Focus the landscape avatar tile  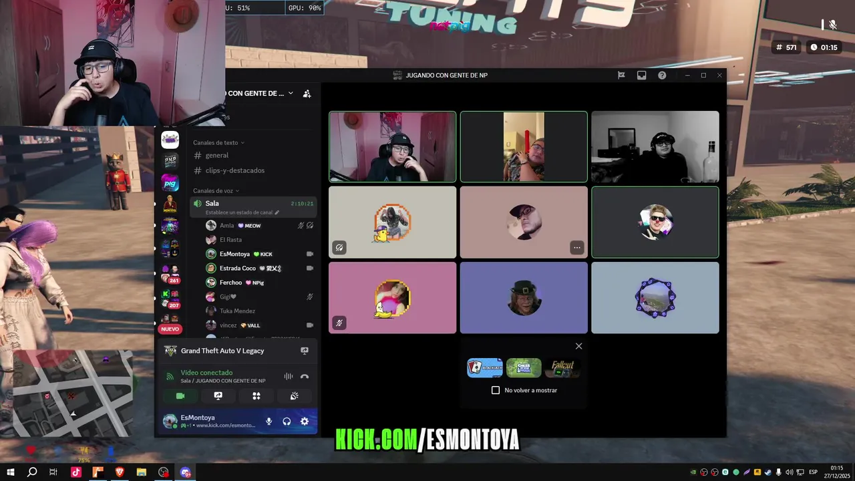pyautogui.click(x=655, y=297)
